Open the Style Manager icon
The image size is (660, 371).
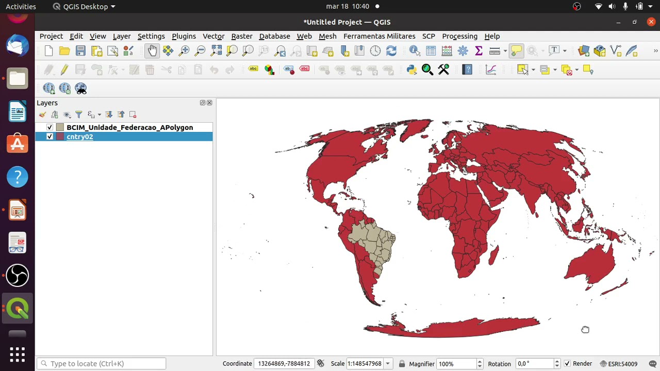(x=128, y=51)
